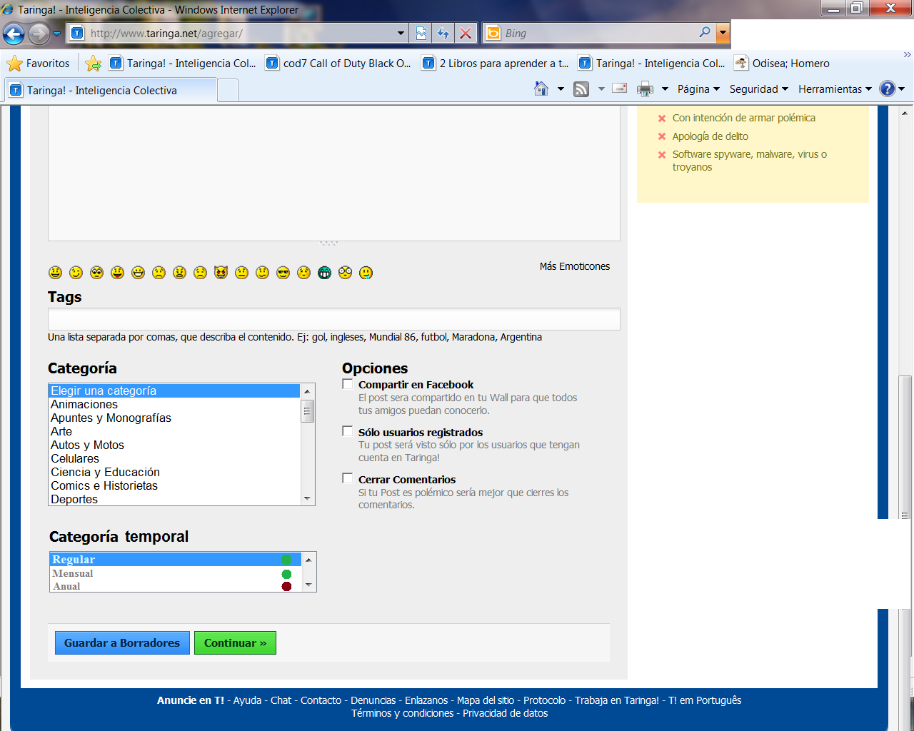Insert the sunglasses cool emoticon
The height and width of the screenshot is (731, 914).
pyautogui.click(x=283, y=273)
